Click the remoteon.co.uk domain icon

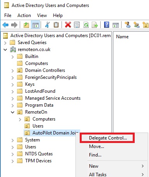[13, 49]
